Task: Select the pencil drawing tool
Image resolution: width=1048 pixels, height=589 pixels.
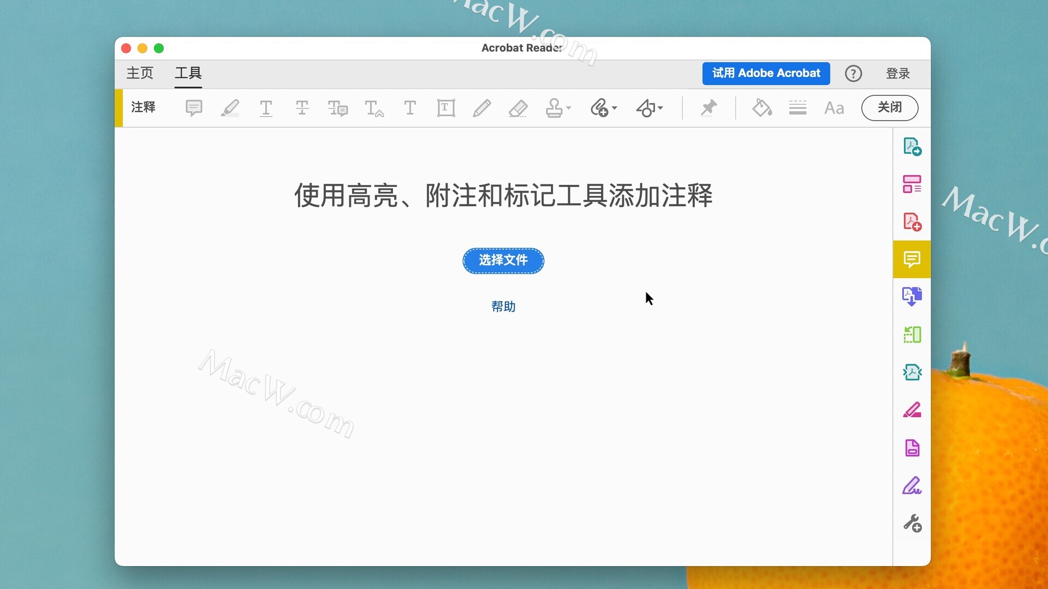Action: [482, 108]
